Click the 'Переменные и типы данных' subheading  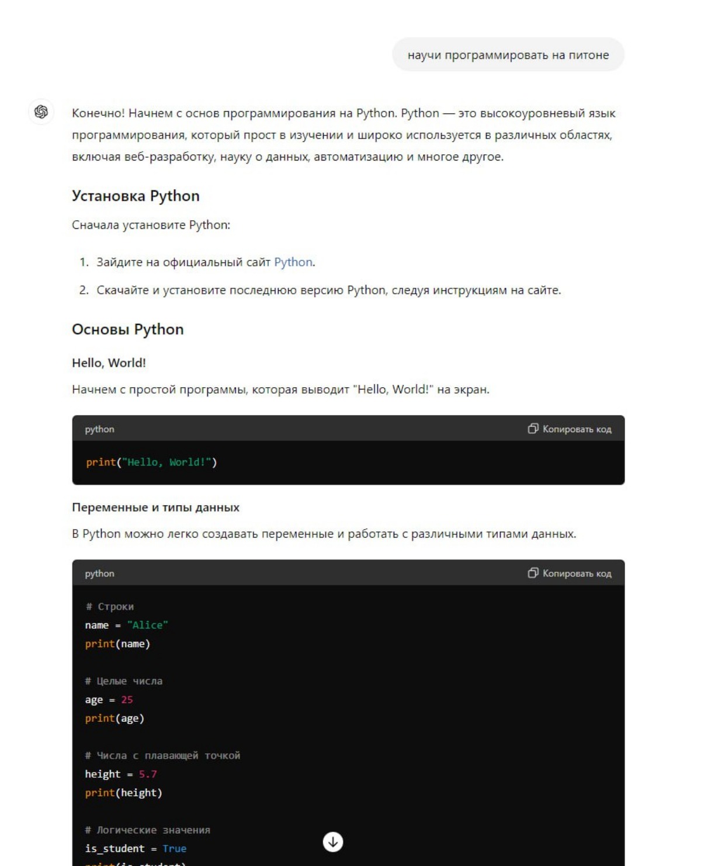[x=155, y=507]
